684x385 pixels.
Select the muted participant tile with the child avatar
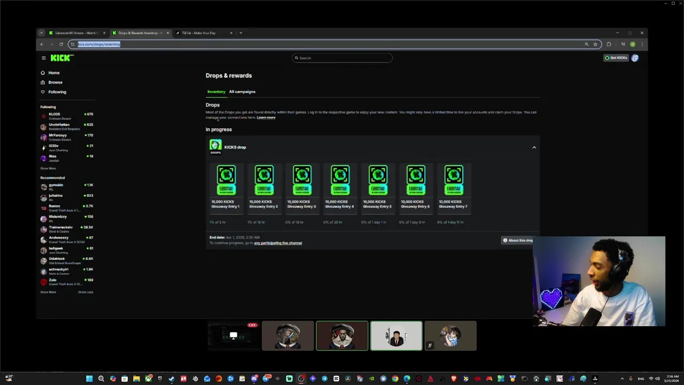point(450,336)
